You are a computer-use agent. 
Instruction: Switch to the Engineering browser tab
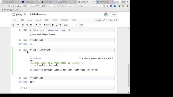coord(30,2)
